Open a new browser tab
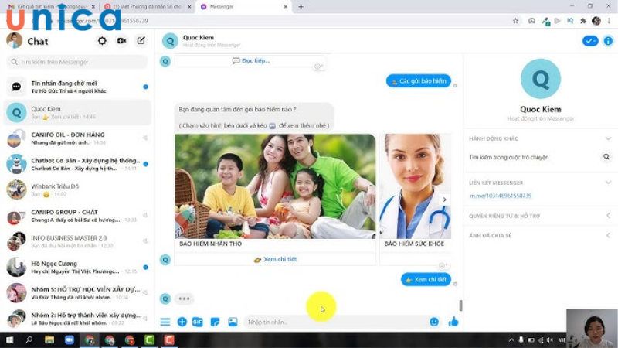618x348 pixels. point(301,7)
